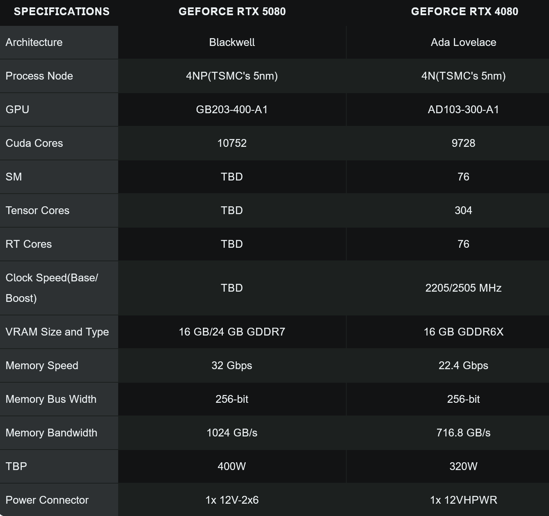Click the Ada Lovelace cell

pos(463,42)
